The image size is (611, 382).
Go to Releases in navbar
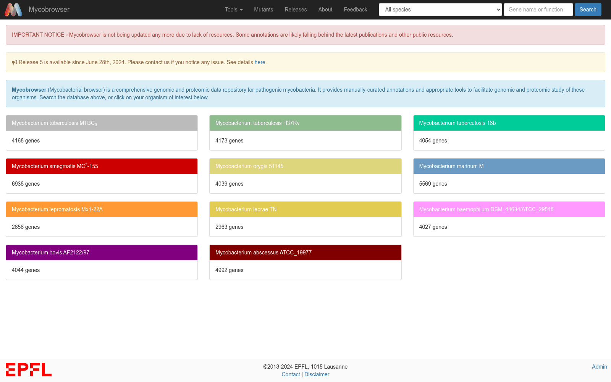pos(296,10)
